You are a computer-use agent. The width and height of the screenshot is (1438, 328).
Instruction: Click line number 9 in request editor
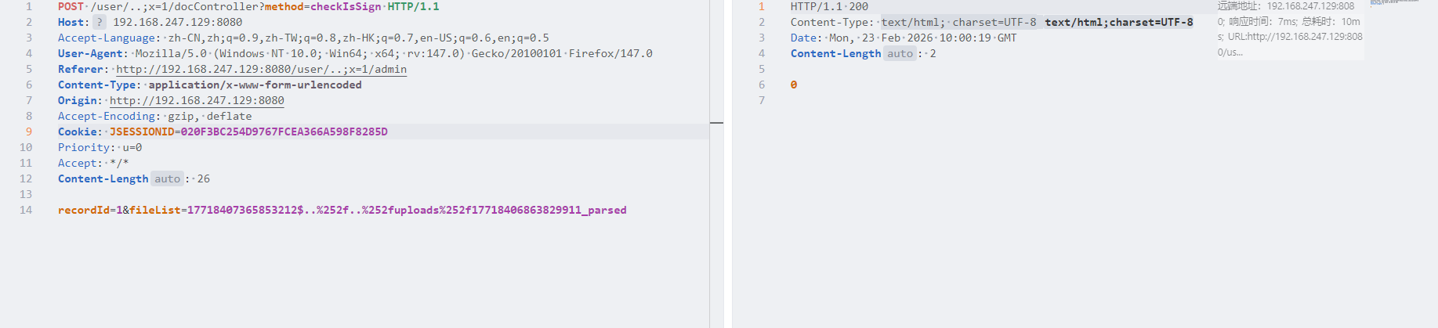tap(29, 132)
